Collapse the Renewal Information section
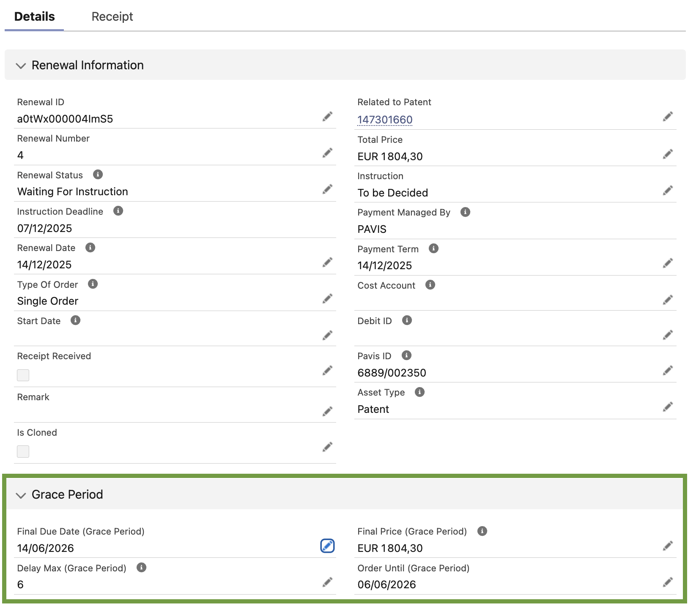 point(21,66)
